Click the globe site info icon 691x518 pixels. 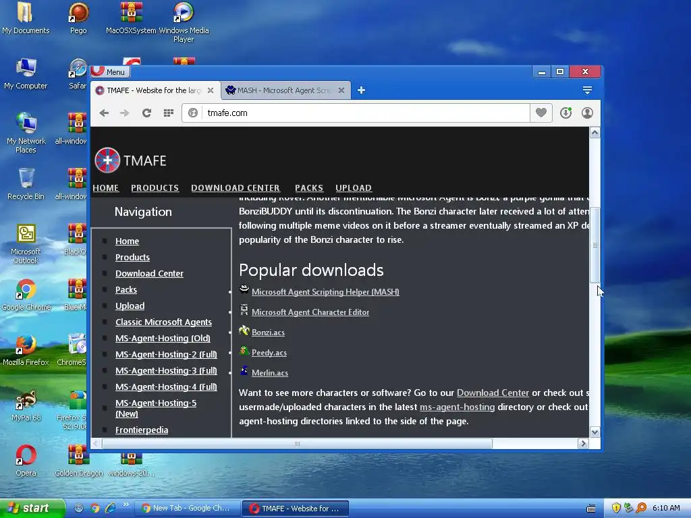pos(192,113)
